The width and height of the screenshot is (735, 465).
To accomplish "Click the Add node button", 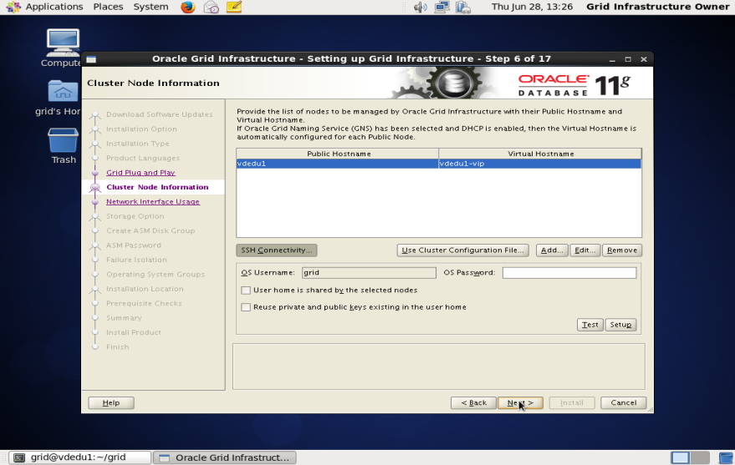I will (x=552, y=250).
